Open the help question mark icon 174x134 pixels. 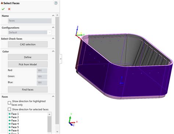coord(56,3)
